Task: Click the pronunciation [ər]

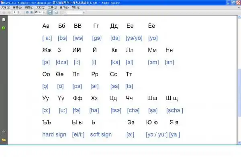Action: coord(94,86)
